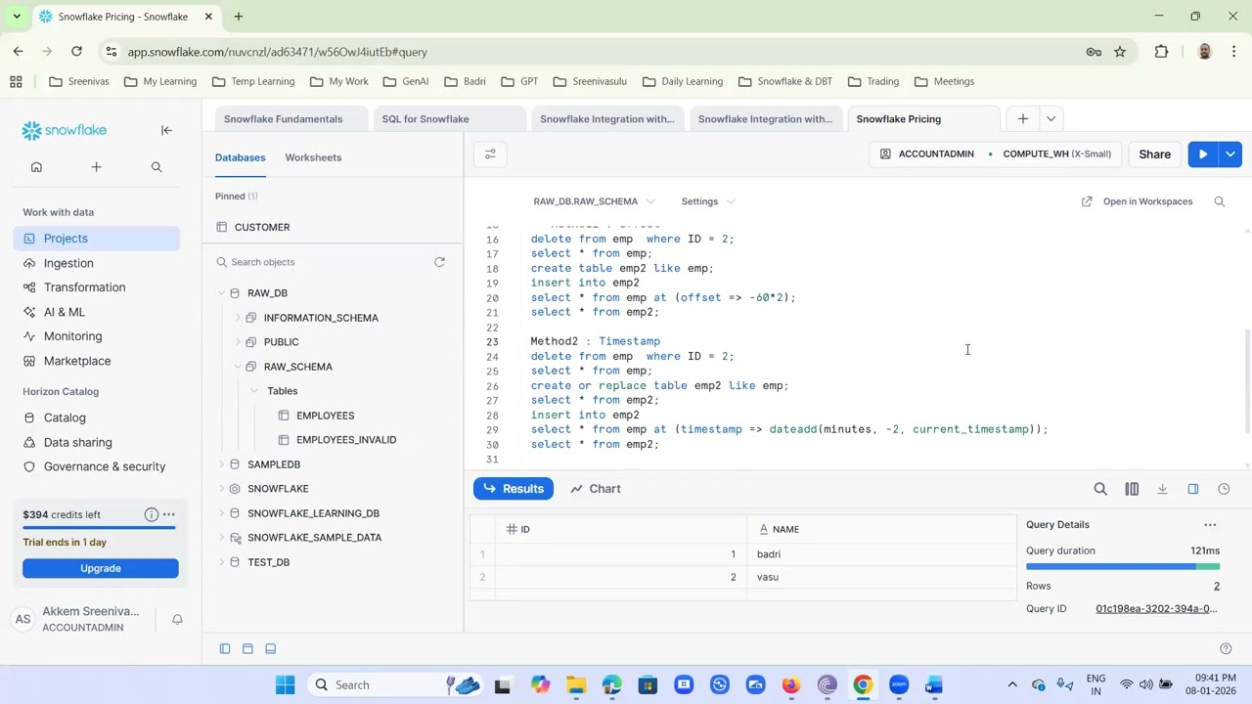Open the Query ID link

coord(1156,609)
